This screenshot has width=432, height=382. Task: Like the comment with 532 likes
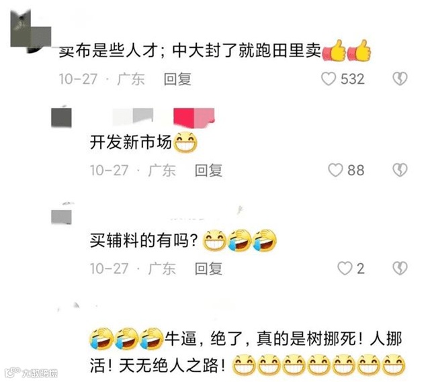tap(329, 79)
